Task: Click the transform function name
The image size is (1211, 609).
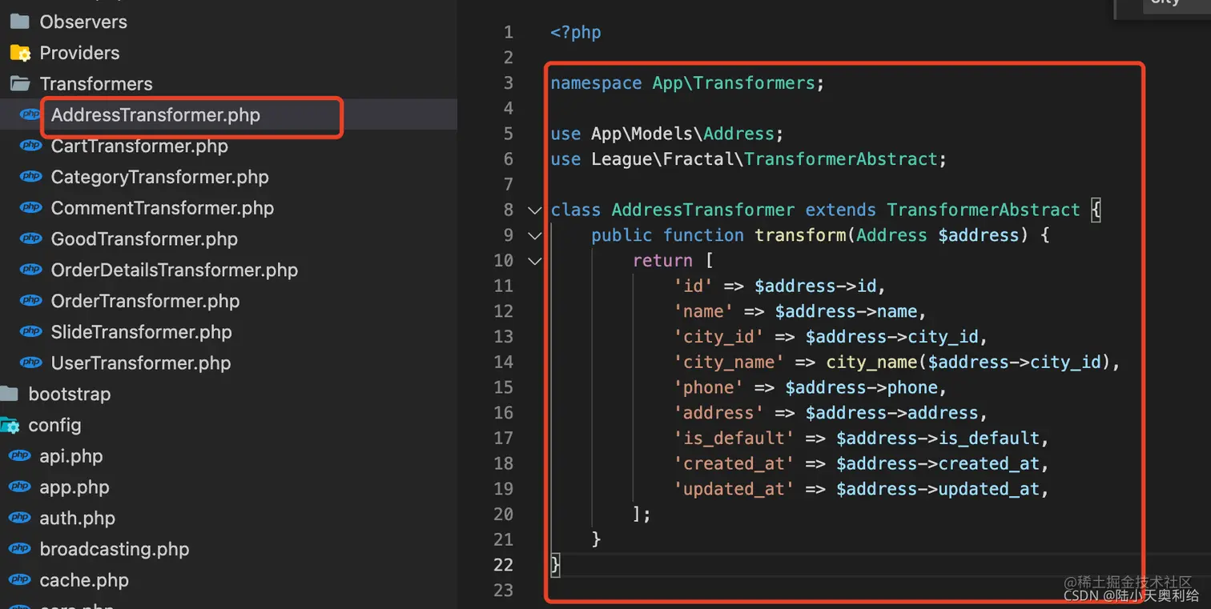Action: (801, 235)
